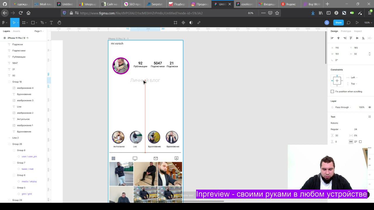Align selection to bottom
This screenshot has width=374, height=210.
point(363,38)
